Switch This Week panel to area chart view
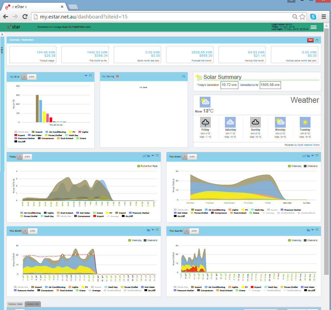The height and width of the screenshot is (310, 331). point(308,156)
